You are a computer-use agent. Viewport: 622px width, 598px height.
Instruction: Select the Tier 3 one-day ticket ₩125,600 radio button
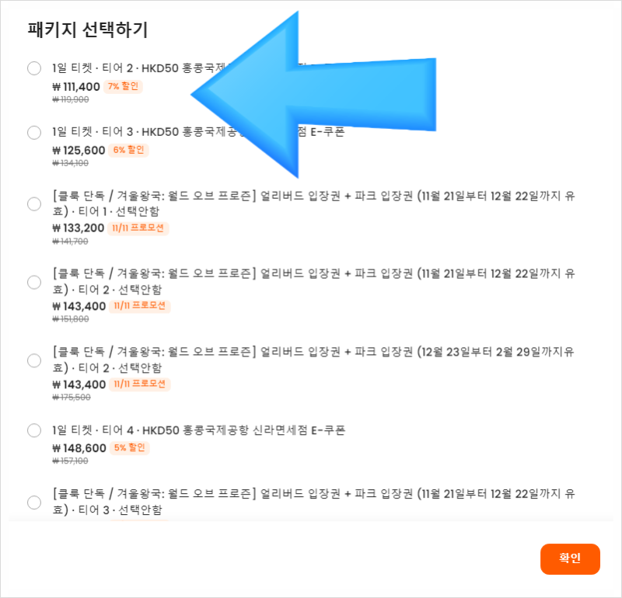(x=34, y=132)
